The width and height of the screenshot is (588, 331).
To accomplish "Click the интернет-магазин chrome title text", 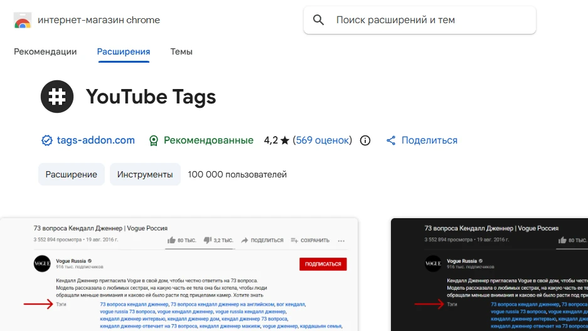I will pyautogui.click(x=99, y=20).
